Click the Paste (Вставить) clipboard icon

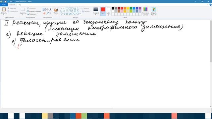(4, 9)
